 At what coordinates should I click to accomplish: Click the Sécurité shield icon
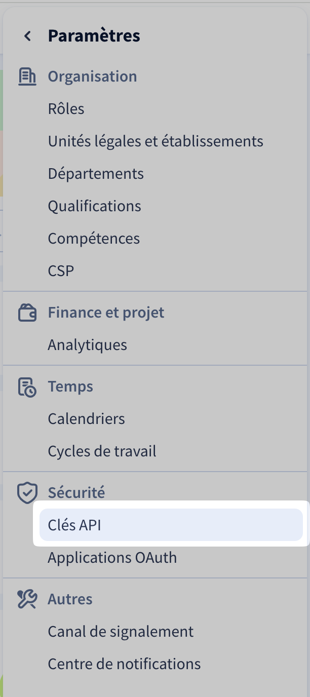tap(27, 493)
